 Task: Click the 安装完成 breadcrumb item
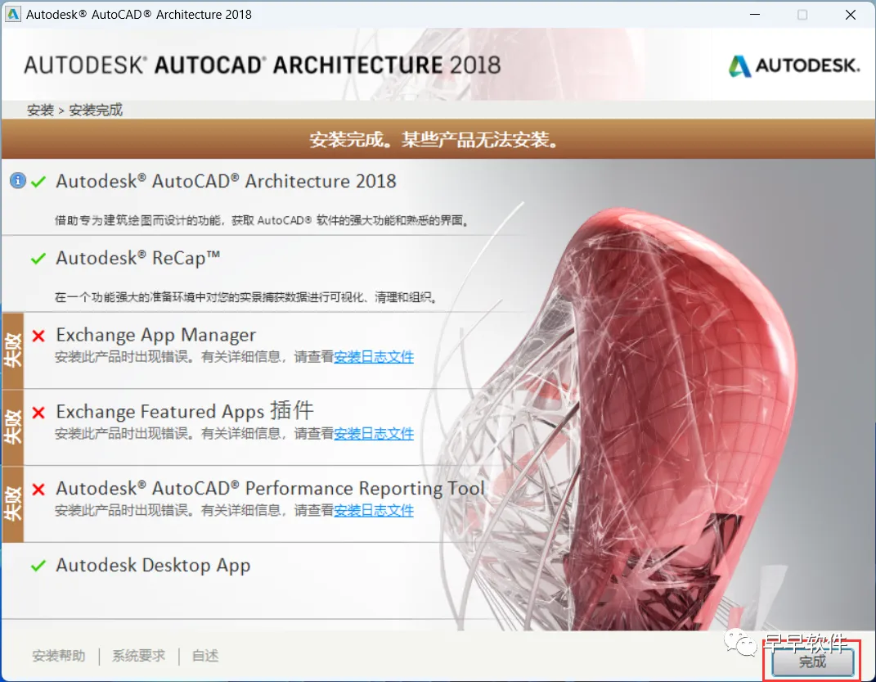[x=96, y=111]
